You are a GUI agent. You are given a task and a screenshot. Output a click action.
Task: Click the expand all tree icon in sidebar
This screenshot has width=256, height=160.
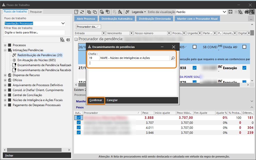pyautogui.click(x=62, y=40)
